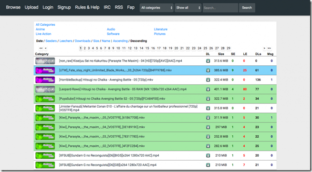Open the All categories dropdown
Image resolution: width=312 pixels, height=172 pixels.
pyautogui.click(x=156, y=8)
